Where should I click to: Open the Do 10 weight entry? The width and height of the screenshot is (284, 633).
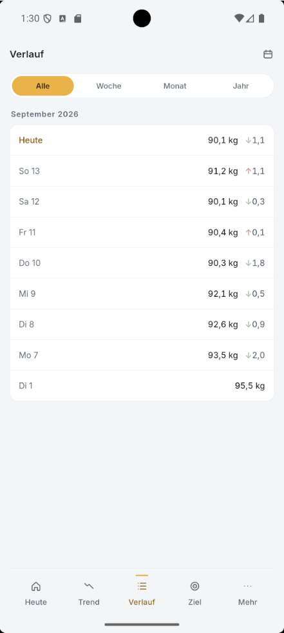coord(142,263)
